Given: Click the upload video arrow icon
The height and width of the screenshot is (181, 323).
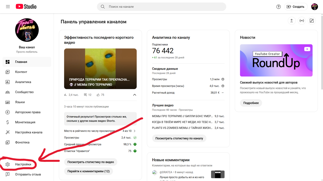Looking at the screenshot, I should 292,21.
